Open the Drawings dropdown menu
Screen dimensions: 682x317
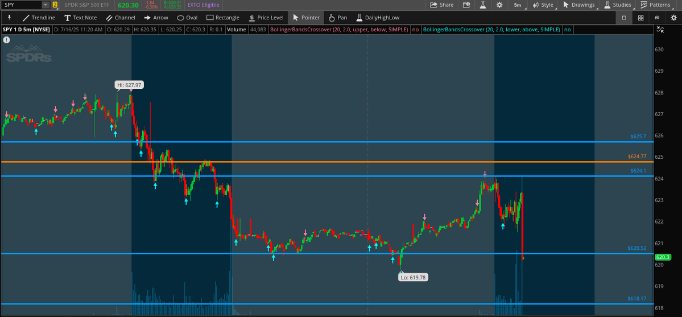coord(580,5)
